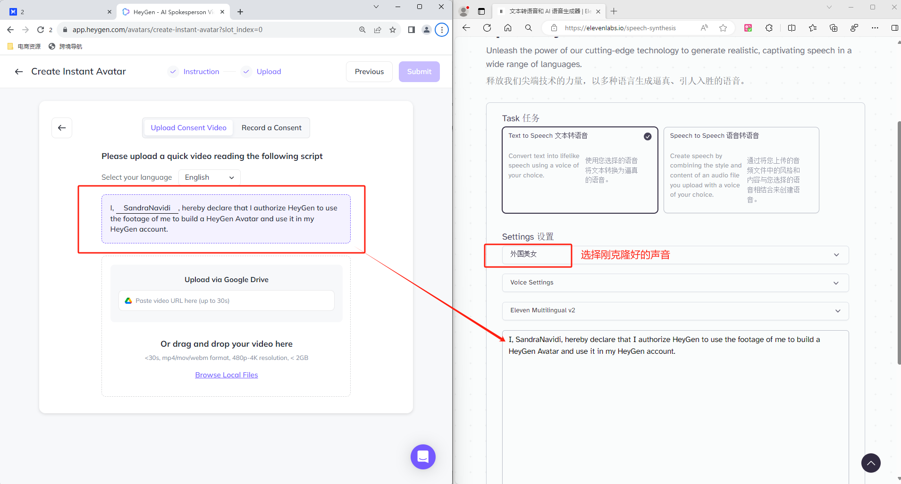This screenshot has height=484, width=901.
Task: Focus the Edge address bar URL
Action: [x=620, y=28]
